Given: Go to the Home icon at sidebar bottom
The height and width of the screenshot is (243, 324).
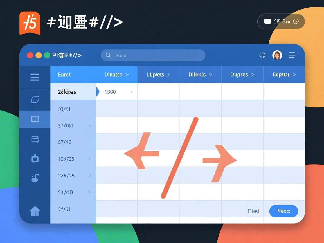Looking at the screenshot, I should [35, 211].
